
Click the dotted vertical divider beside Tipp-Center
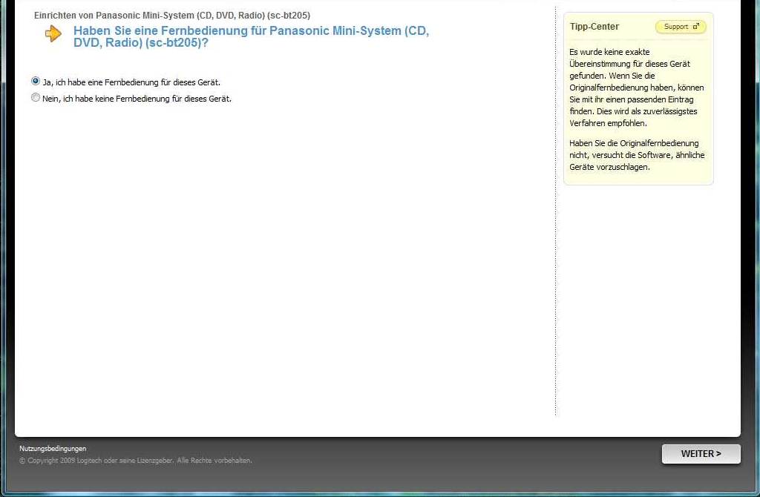pos(555,223)
